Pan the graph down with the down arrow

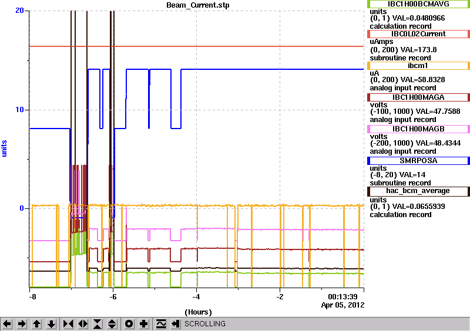[51, 324]
